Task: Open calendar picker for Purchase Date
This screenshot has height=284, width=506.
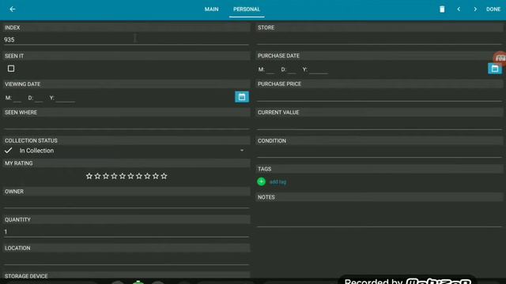Action: [495, 69]
